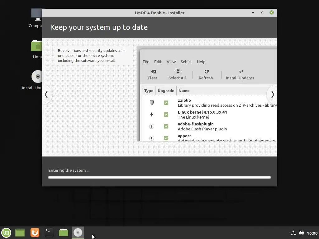Open the File menu in the slide
This screenshot has height=239, width=319.
(x=146, y=62)
